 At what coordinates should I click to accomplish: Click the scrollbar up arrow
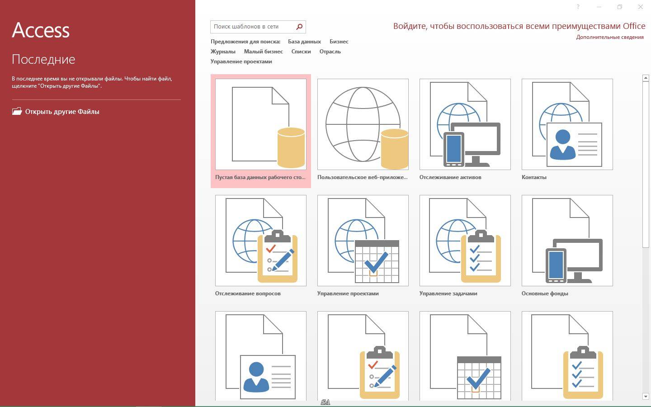coord(646,78)
